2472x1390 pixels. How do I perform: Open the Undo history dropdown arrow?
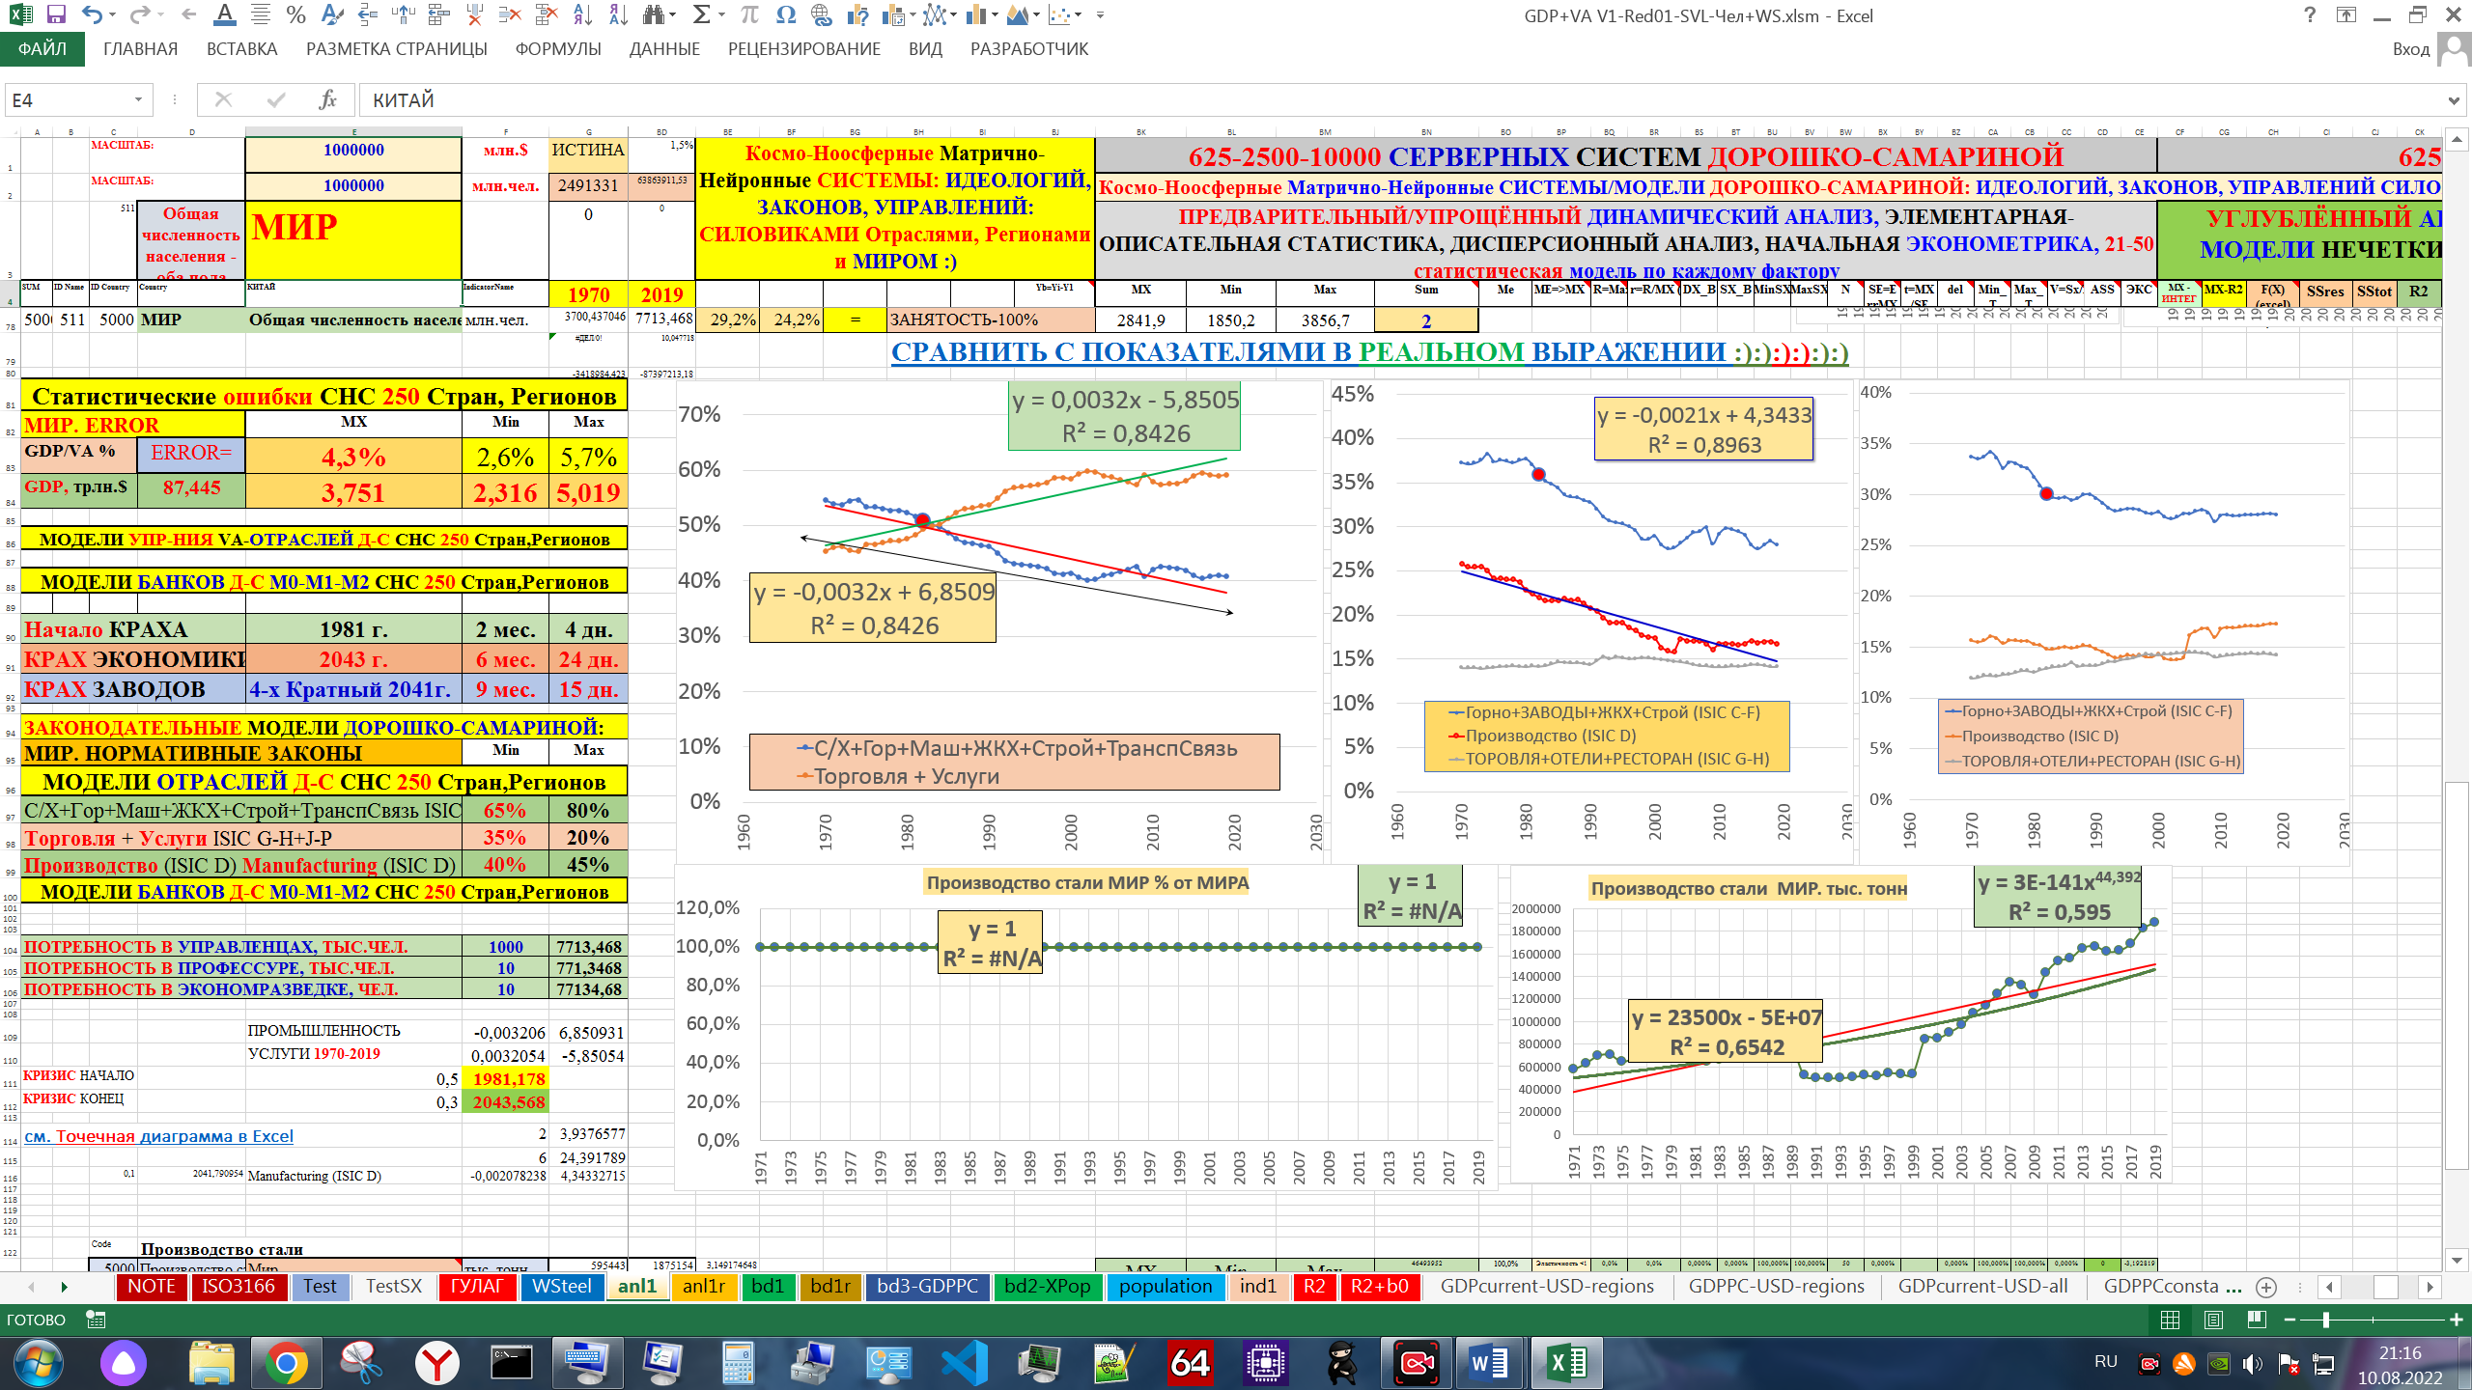pyautogui.click(x=113, y=14)
